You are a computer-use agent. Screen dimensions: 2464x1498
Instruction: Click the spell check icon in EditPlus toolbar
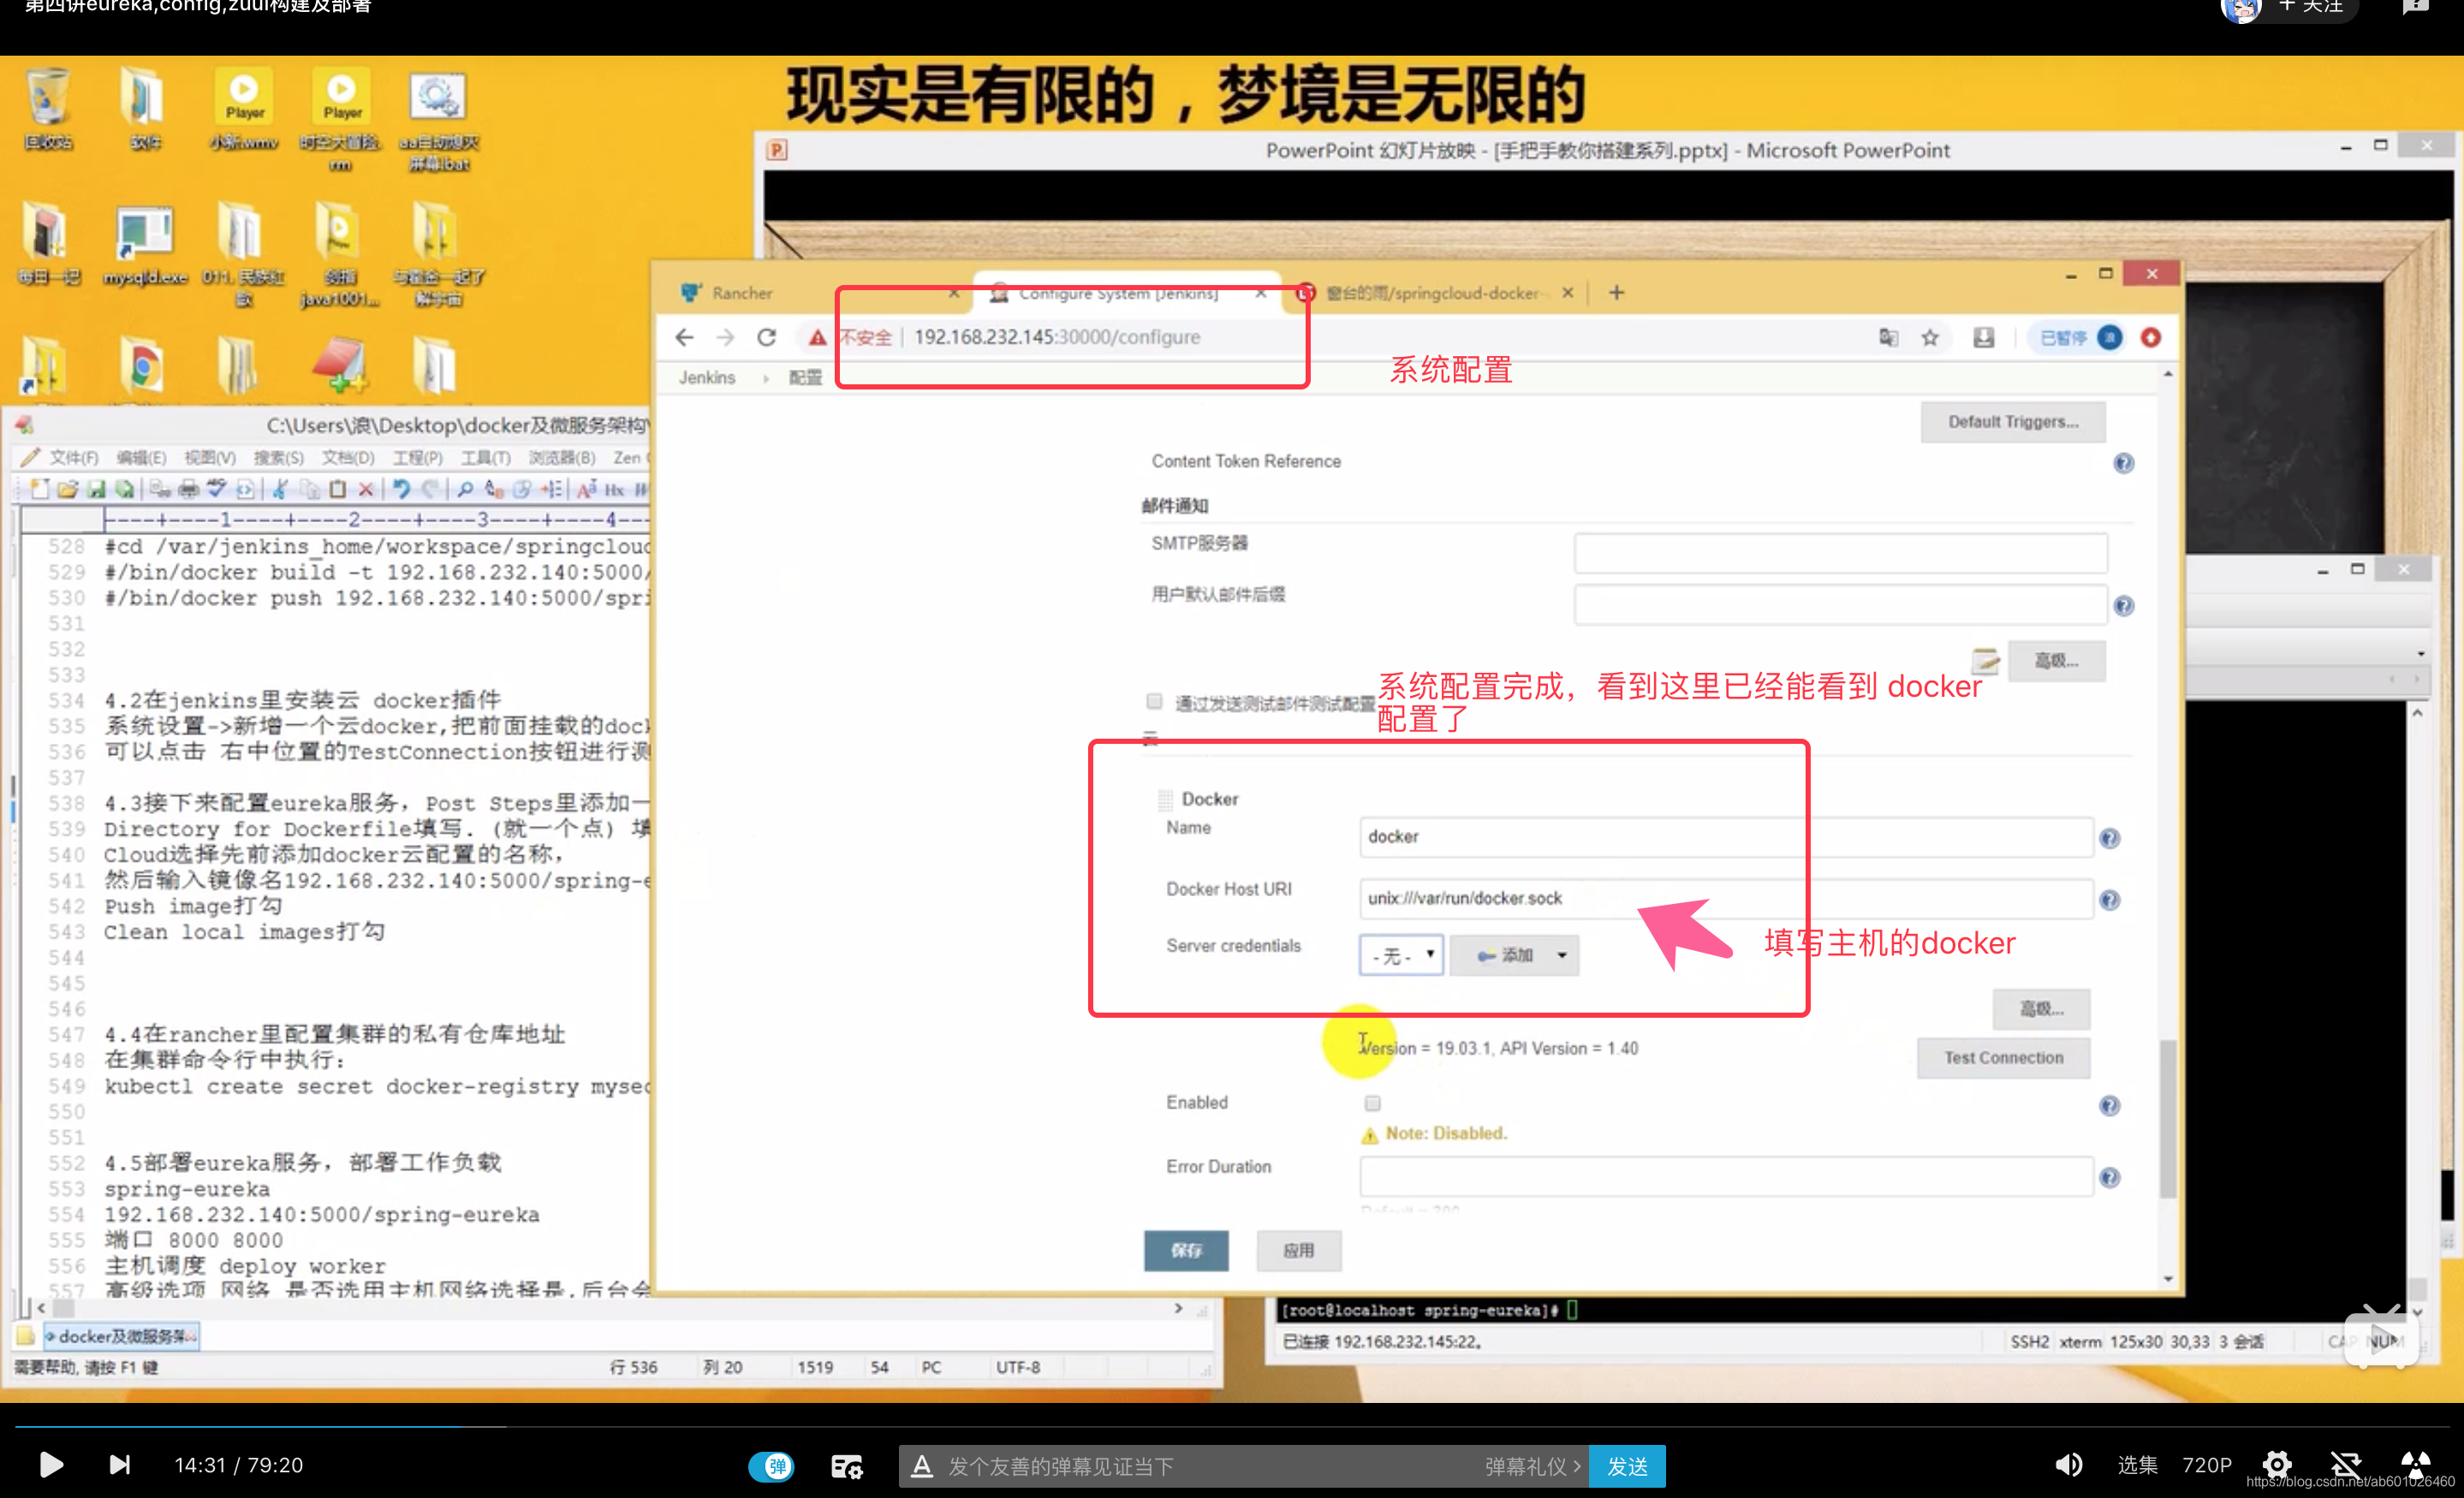(216, 489)
